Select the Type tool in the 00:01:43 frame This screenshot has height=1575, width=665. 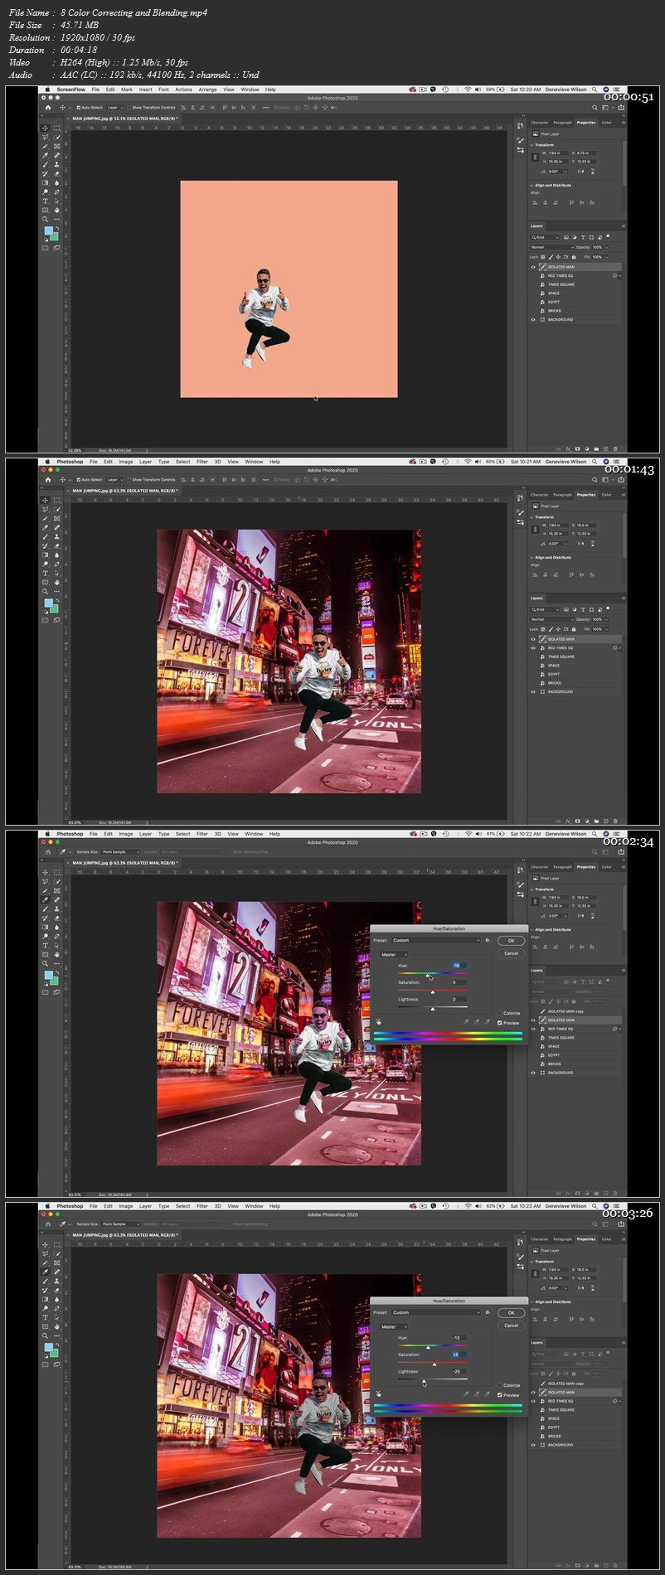click(x=46, y=574)
